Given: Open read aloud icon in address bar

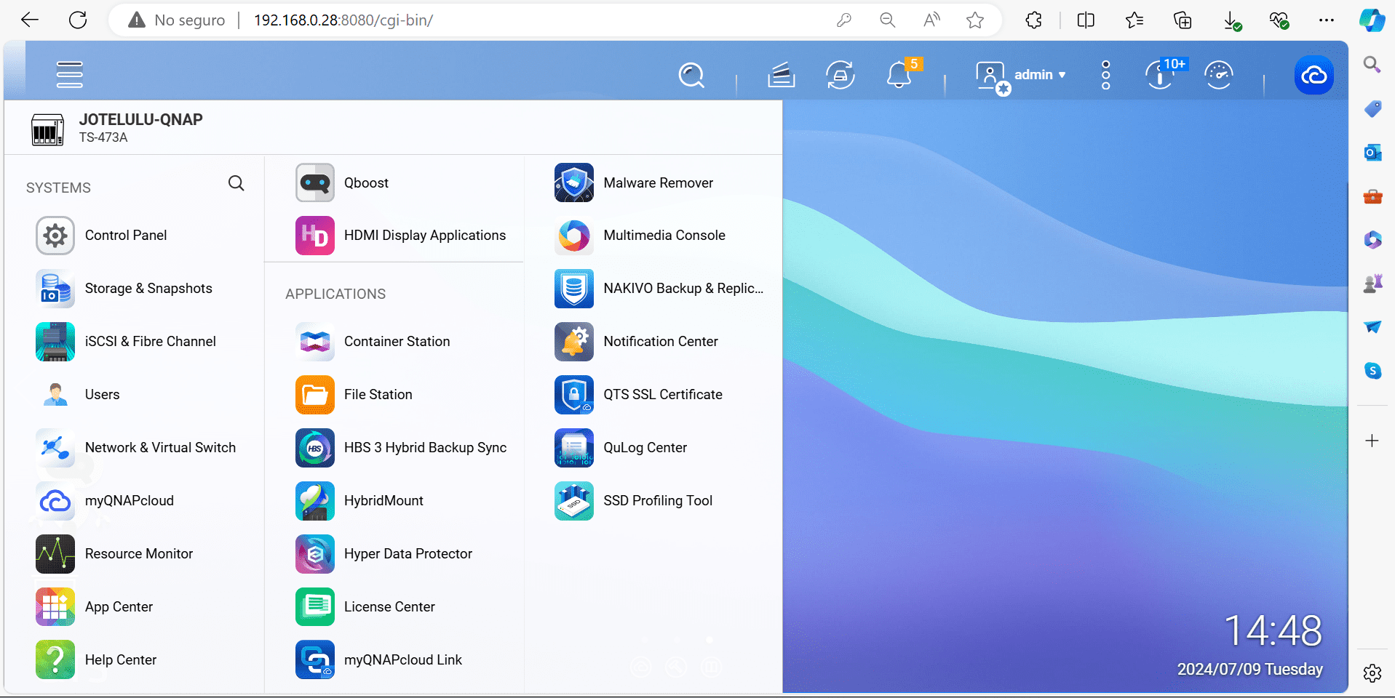Looking at the screenshot, I should pyautogui.click(x=931, y=20).
